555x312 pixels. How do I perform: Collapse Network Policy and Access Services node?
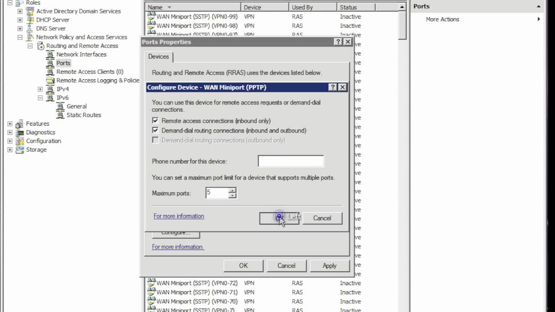(x=20, y=37)
